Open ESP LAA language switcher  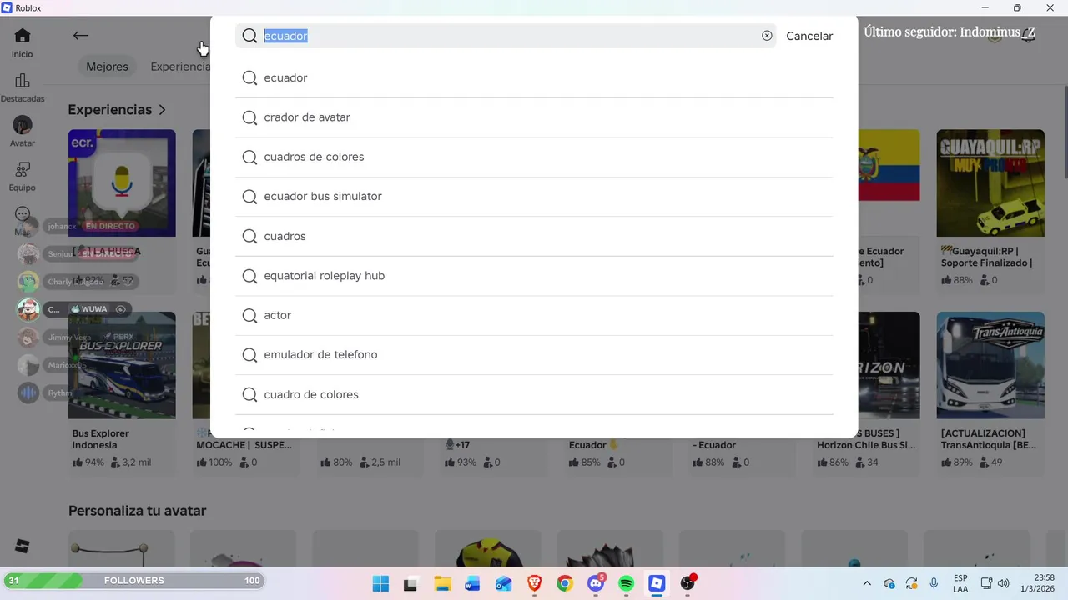coord(960,583)
